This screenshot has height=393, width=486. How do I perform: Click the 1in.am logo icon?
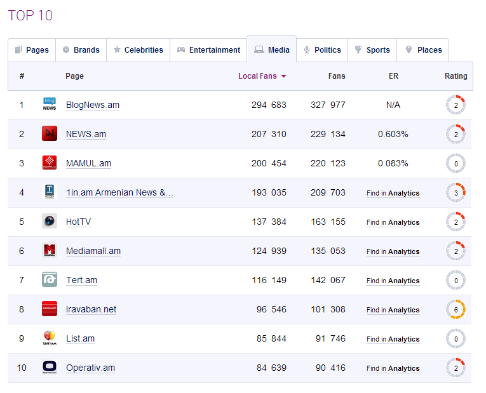pyautogui.click(x=50, y=192)
